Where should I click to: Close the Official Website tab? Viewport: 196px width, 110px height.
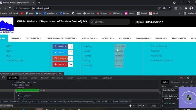[x=33, y=3]
